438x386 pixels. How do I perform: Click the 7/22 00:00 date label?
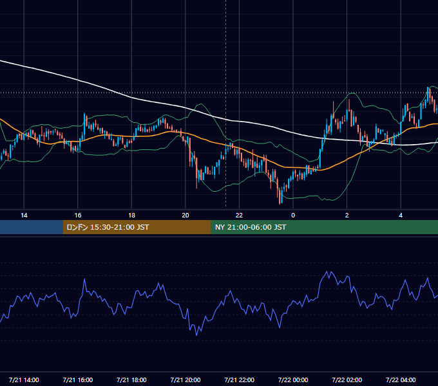tap(293, 380)
